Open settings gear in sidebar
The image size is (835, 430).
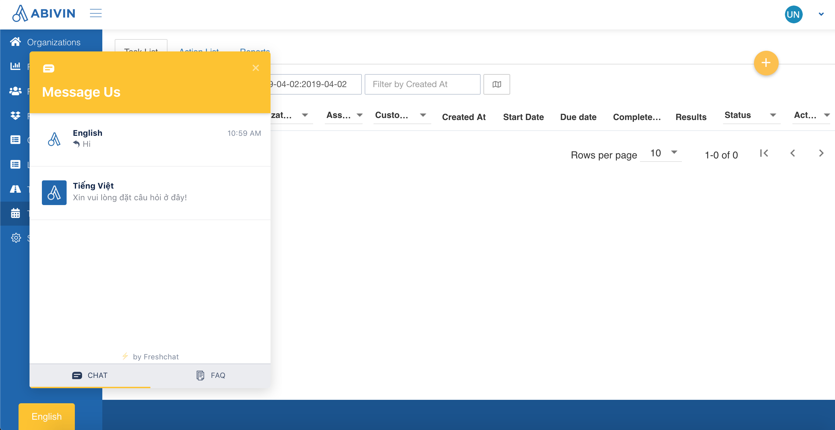16,238
